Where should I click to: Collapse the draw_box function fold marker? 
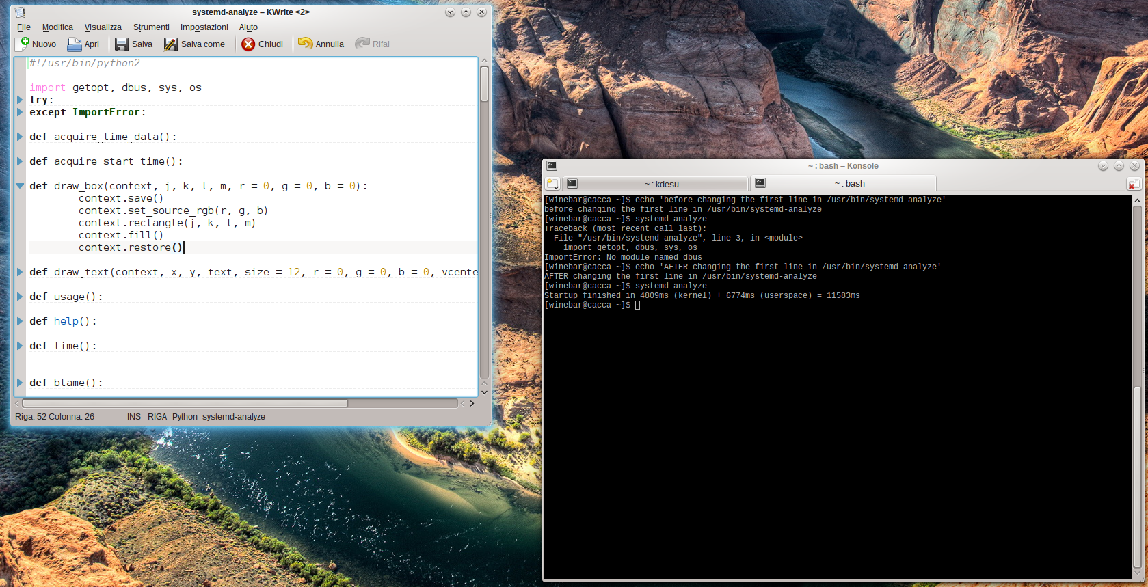20,186
